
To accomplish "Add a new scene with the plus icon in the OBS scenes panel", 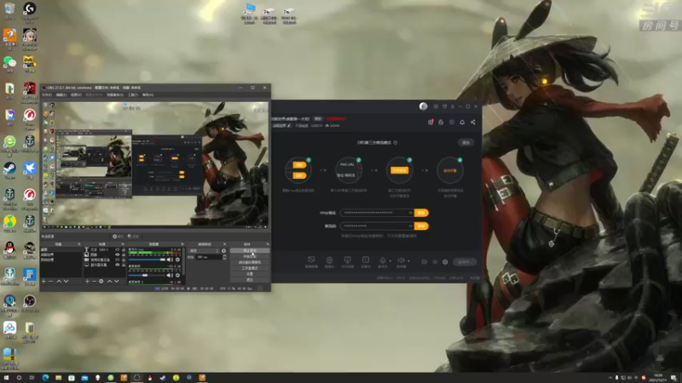I will [43, 282].
